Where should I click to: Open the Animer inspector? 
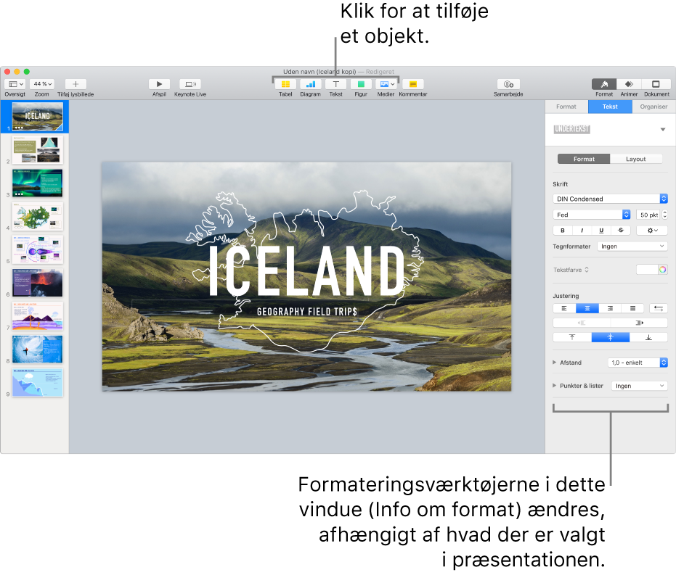(x=629, y=84)
